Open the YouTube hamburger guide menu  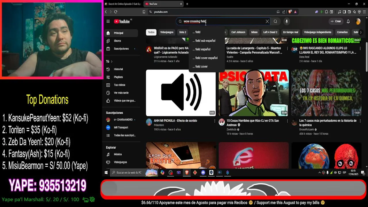pos(108,21)
